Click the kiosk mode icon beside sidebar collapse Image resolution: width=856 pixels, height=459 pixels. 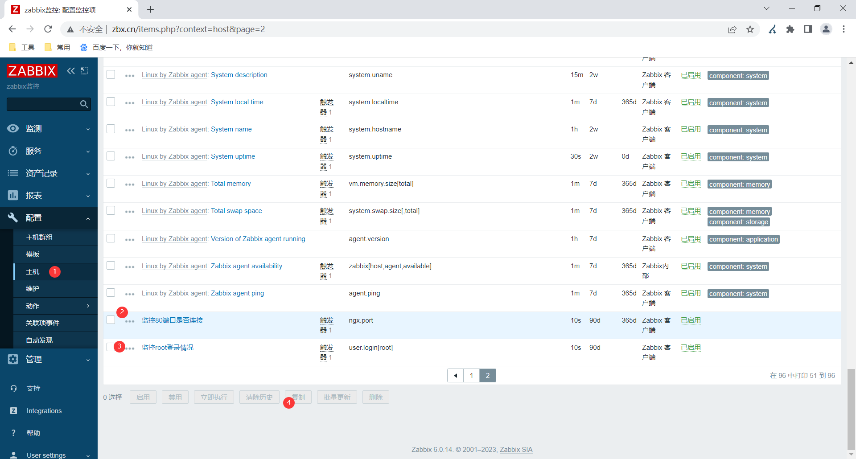coord(84,71)
